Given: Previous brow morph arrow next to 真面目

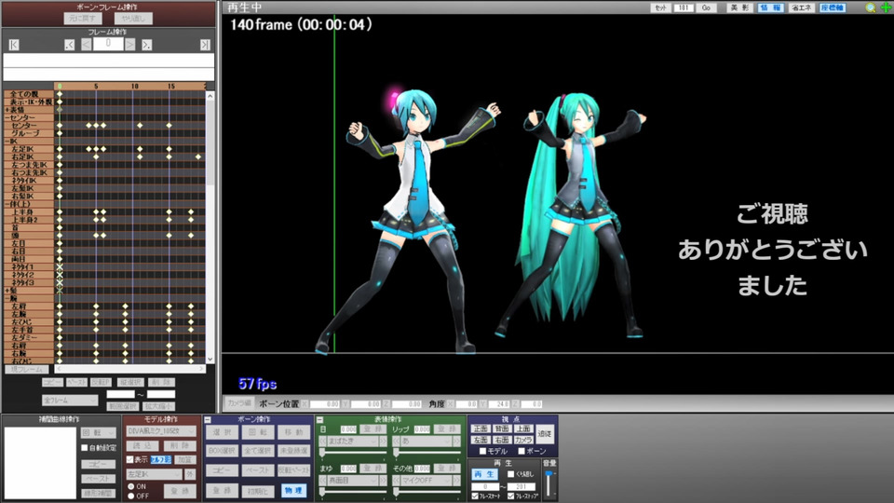Looking at the screenshot, I should click(323, 481).
